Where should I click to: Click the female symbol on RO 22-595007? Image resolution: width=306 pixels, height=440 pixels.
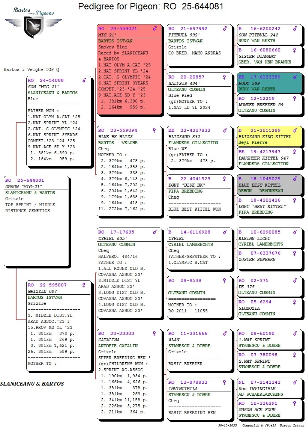click(x=84, y=285)
